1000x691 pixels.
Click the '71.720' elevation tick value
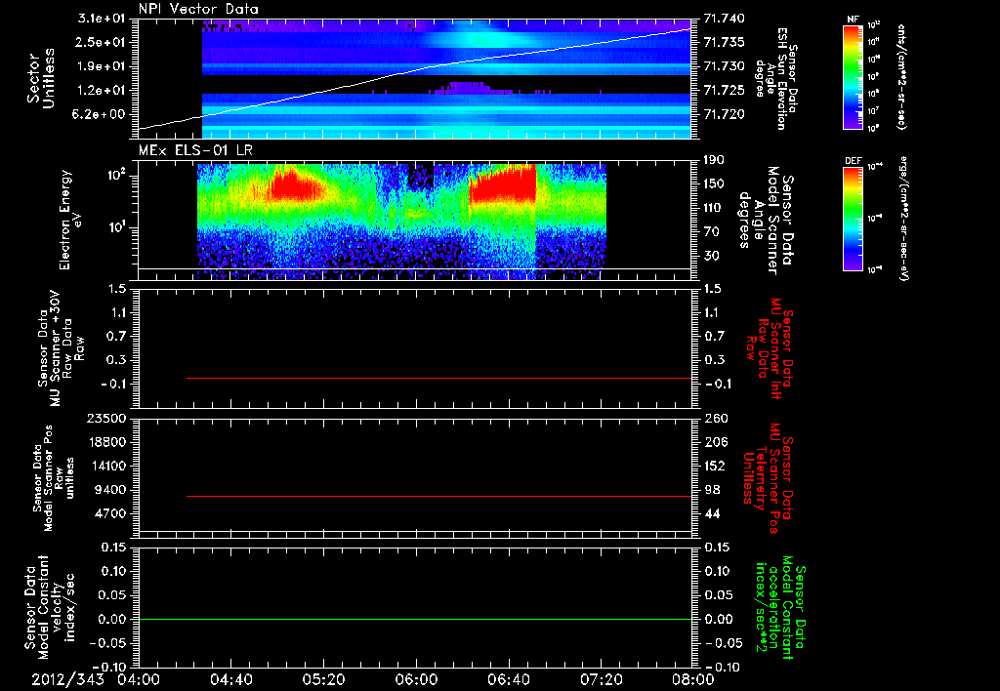click(x=724, y=115)
